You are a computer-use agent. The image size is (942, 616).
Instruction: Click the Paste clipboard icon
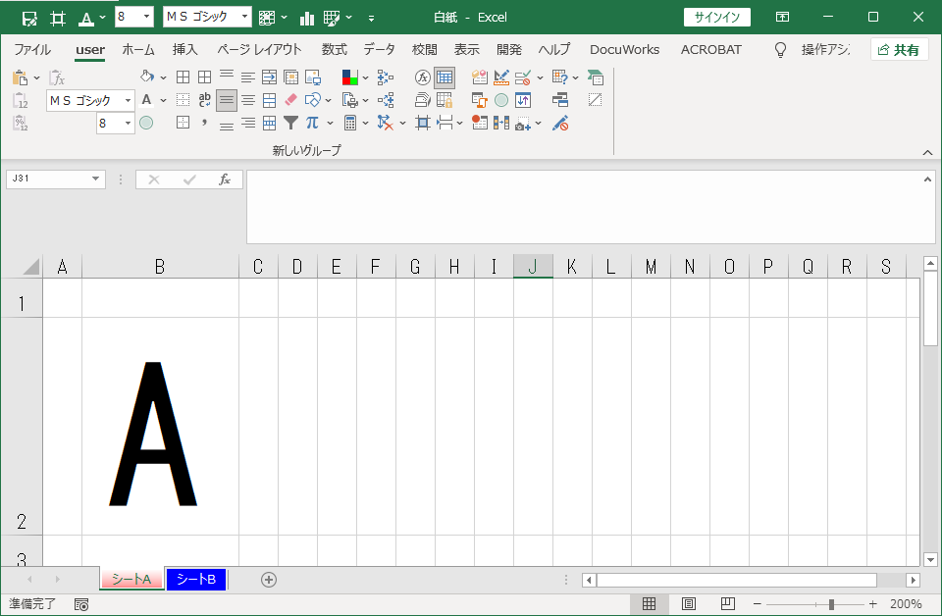coord(20,77)
